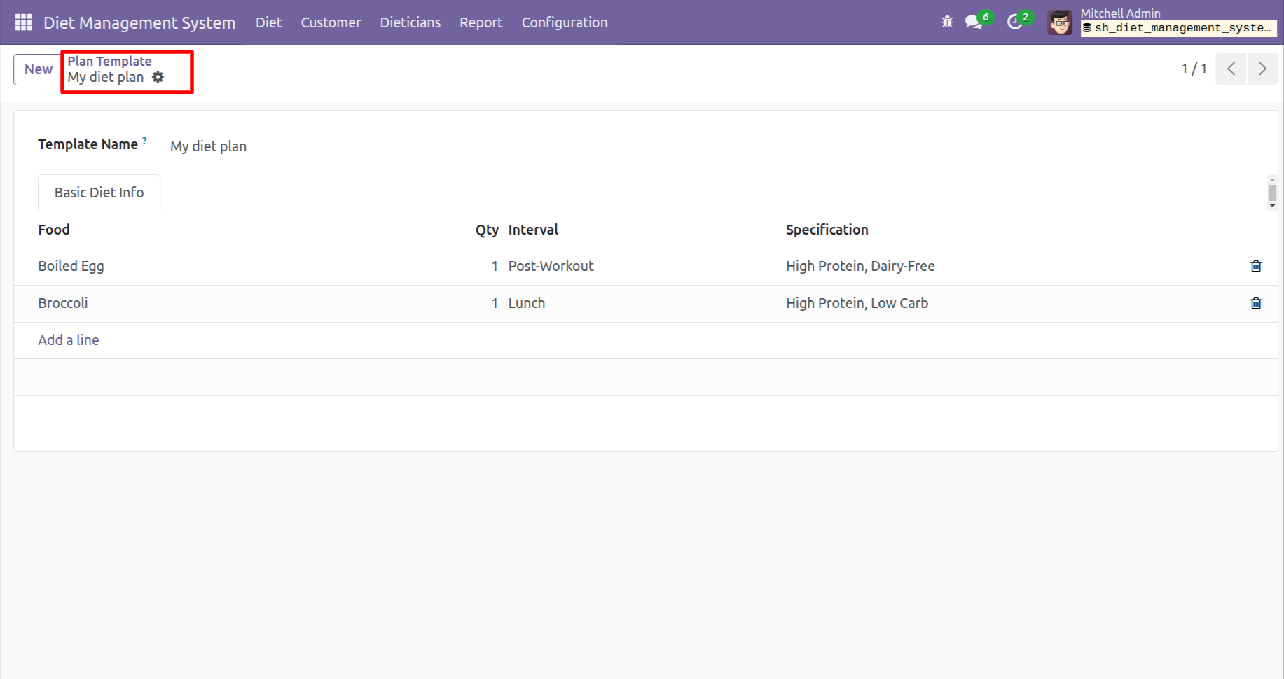The image size is (1284, 679).
Task: Open the Dieticians menu
Action: (x=410, y=22)
